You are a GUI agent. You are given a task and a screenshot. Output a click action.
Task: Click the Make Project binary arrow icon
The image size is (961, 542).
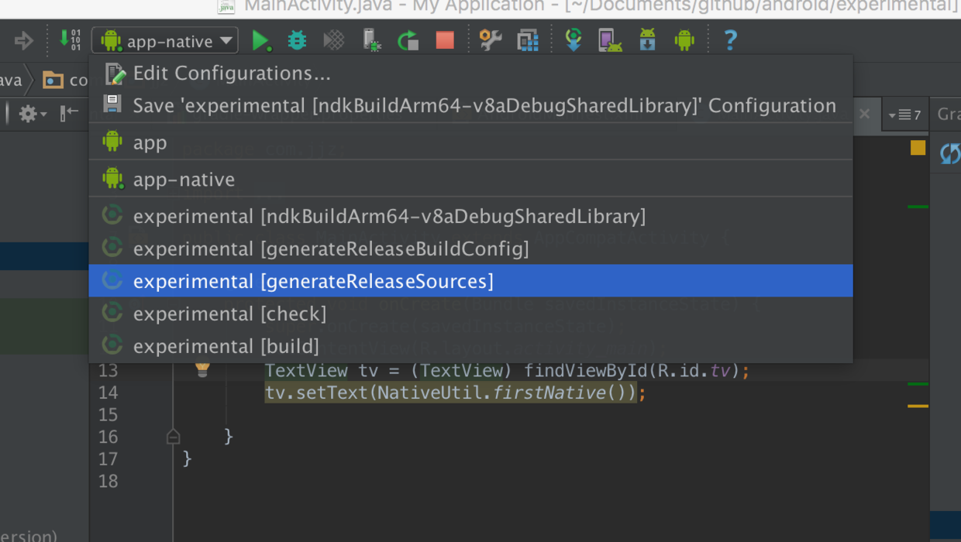[x=70, y=40]
